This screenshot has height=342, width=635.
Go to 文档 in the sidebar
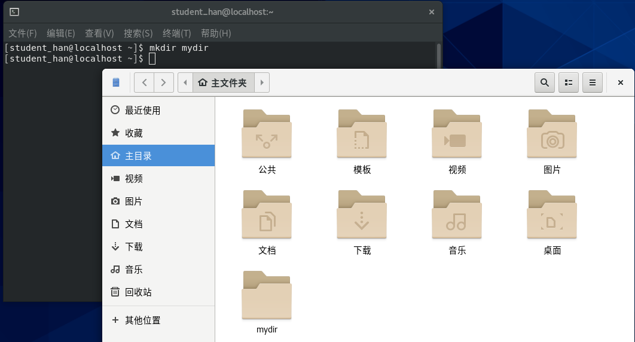click(x=158, y=224)
